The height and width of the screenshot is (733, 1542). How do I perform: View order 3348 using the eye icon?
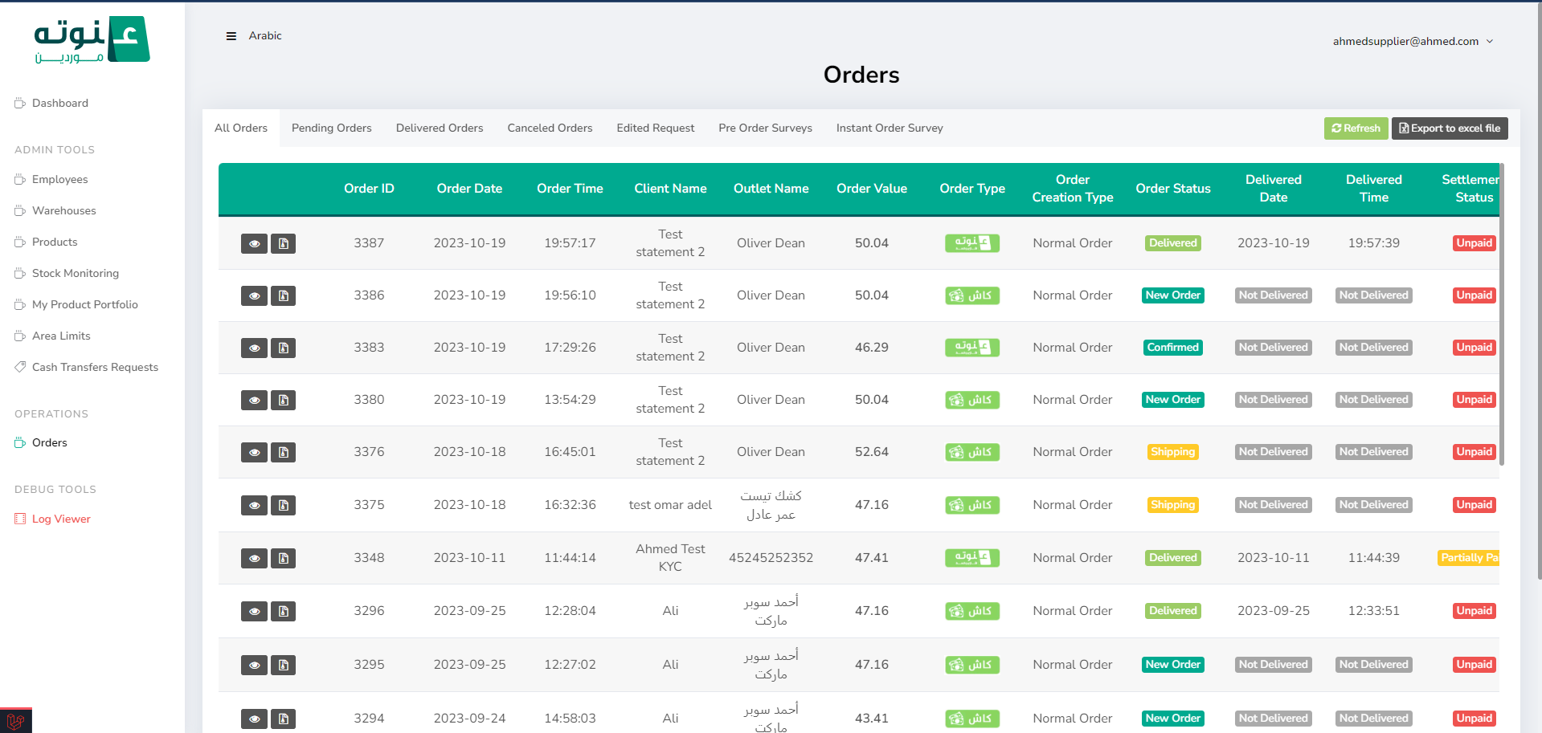tap(254, 558)
